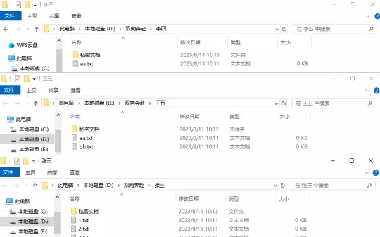Expand the ribbon in the 李四 window
This screenshot has width=380, height=237.
[368, 16]
